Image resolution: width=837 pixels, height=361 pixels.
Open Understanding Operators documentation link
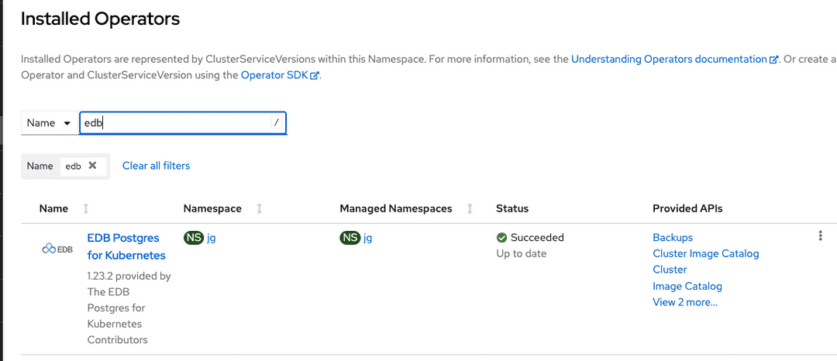tap(668, 59)
